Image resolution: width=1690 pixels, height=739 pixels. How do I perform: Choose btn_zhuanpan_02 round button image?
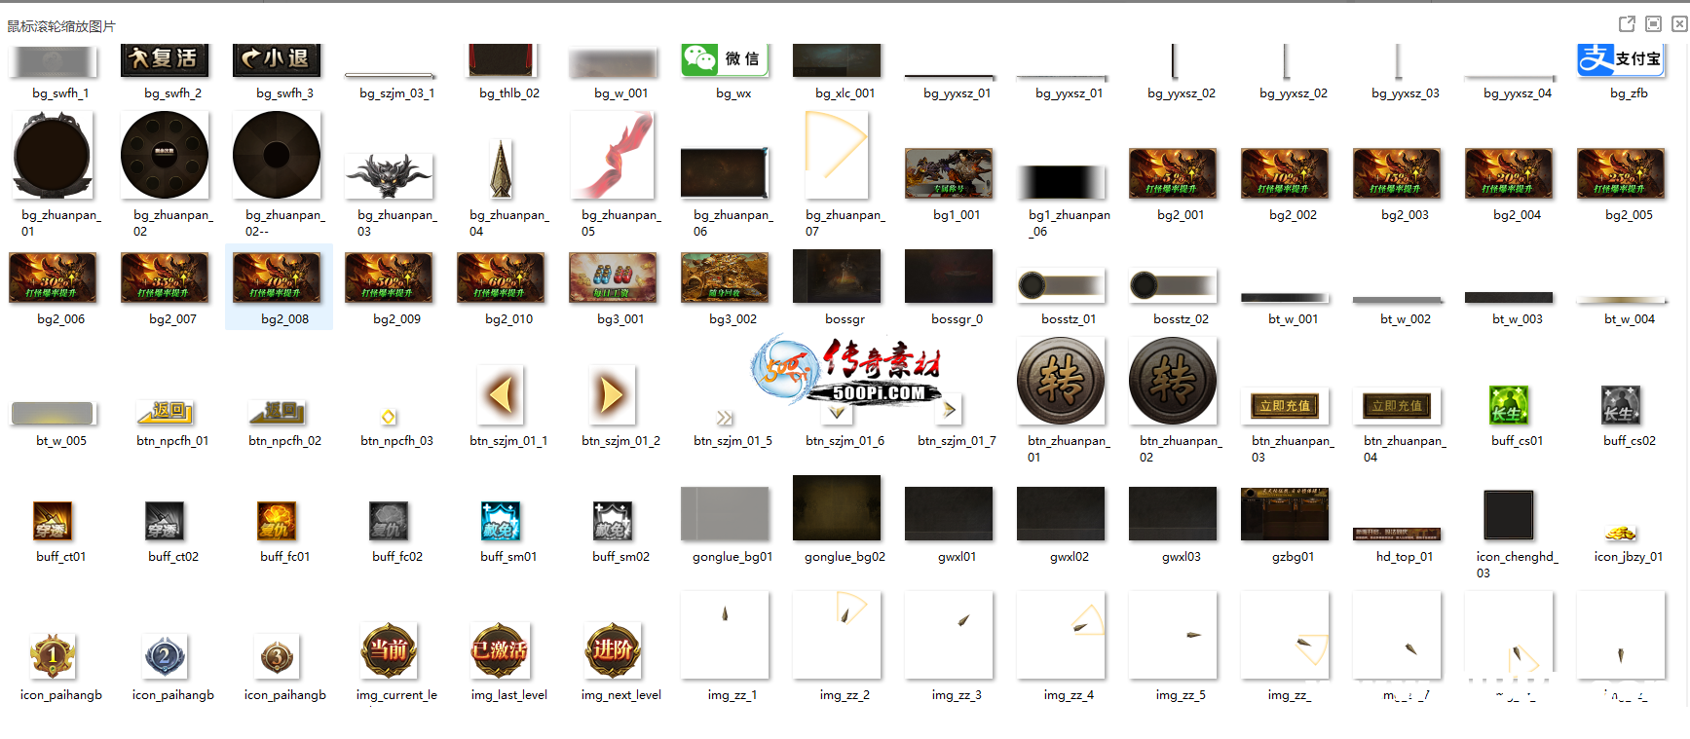pos(1173,381)
